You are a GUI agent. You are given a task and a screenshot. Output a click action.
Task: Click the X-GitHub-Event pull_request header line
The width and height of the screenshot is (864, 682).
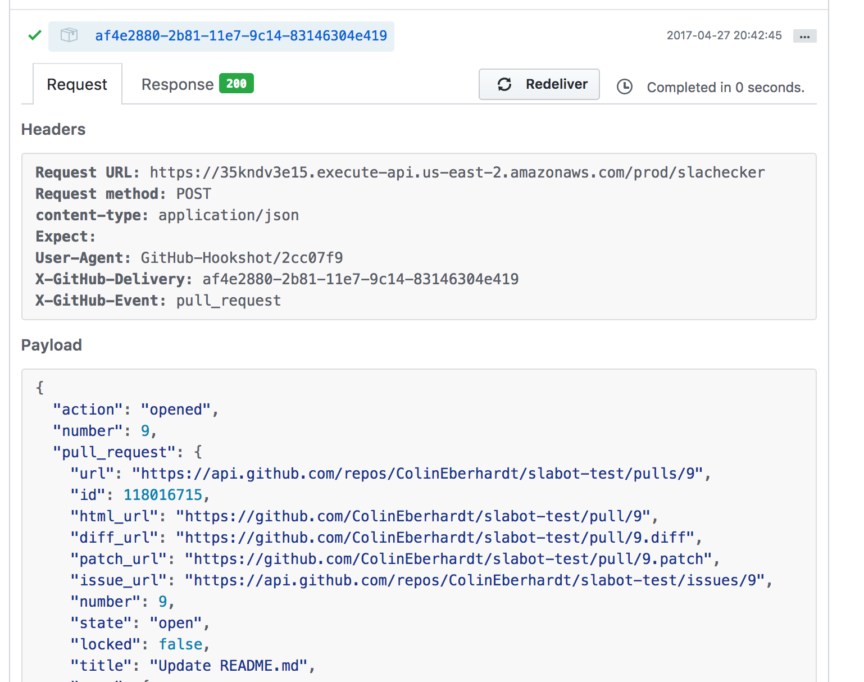coord(158,301)
